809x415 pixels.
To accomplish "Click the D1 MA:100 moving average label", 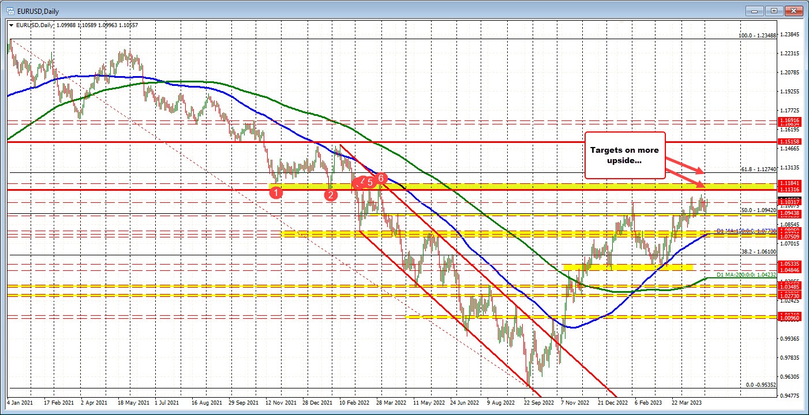I will coord(747,231).
